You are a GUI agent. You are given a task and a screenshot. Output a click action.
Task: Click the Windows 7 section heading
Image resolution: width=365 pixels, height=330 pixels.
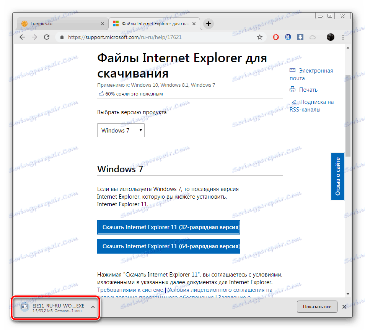coord(120,169)
